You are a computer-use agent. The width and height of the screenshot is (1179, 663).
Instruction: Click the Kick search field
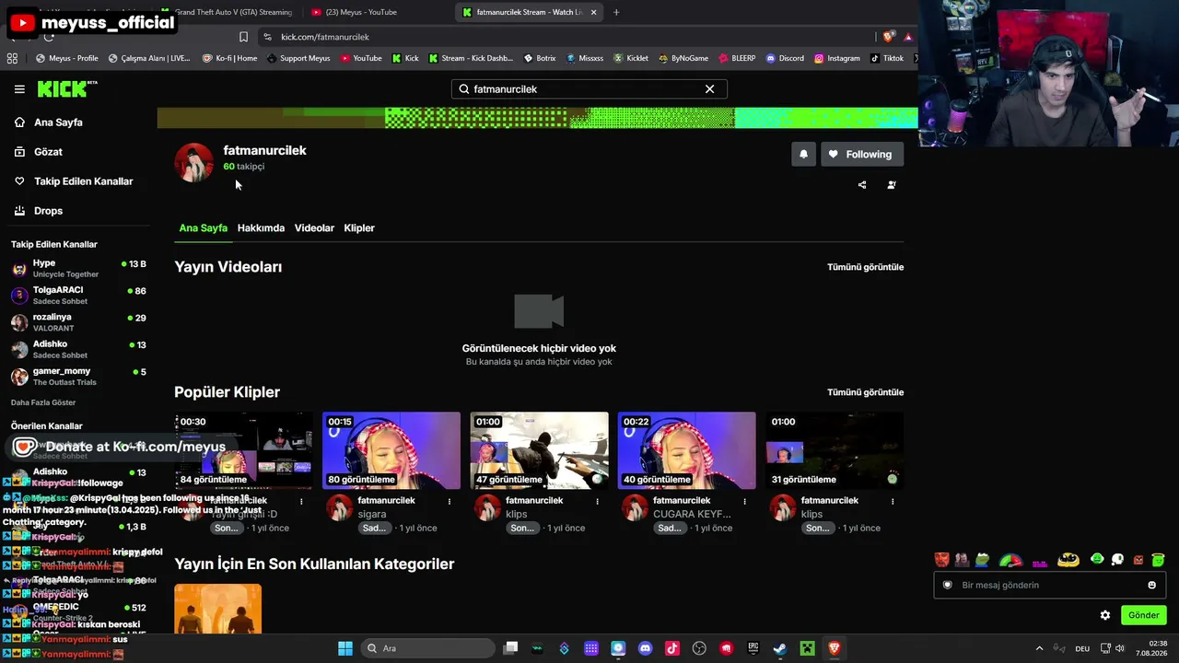click(589, 89)
